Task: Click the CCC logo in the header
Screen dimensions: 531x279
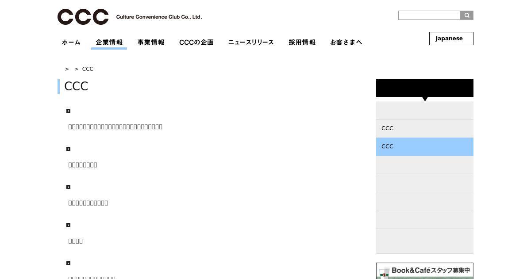Action: (83, 17)
